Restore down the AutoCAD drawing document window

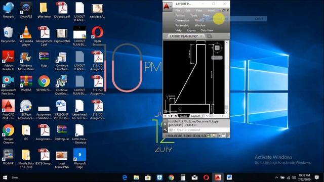(x=224, y=10)
